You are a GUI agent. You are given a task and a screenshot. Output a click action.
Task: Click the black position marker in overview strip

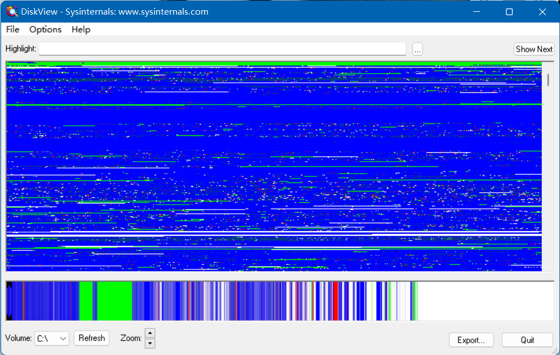pyautogui.click(x=9, y=301)
